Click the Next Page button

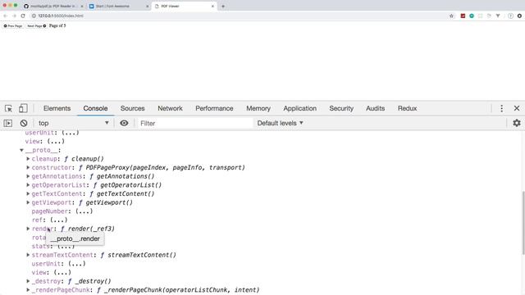(36, 25)
